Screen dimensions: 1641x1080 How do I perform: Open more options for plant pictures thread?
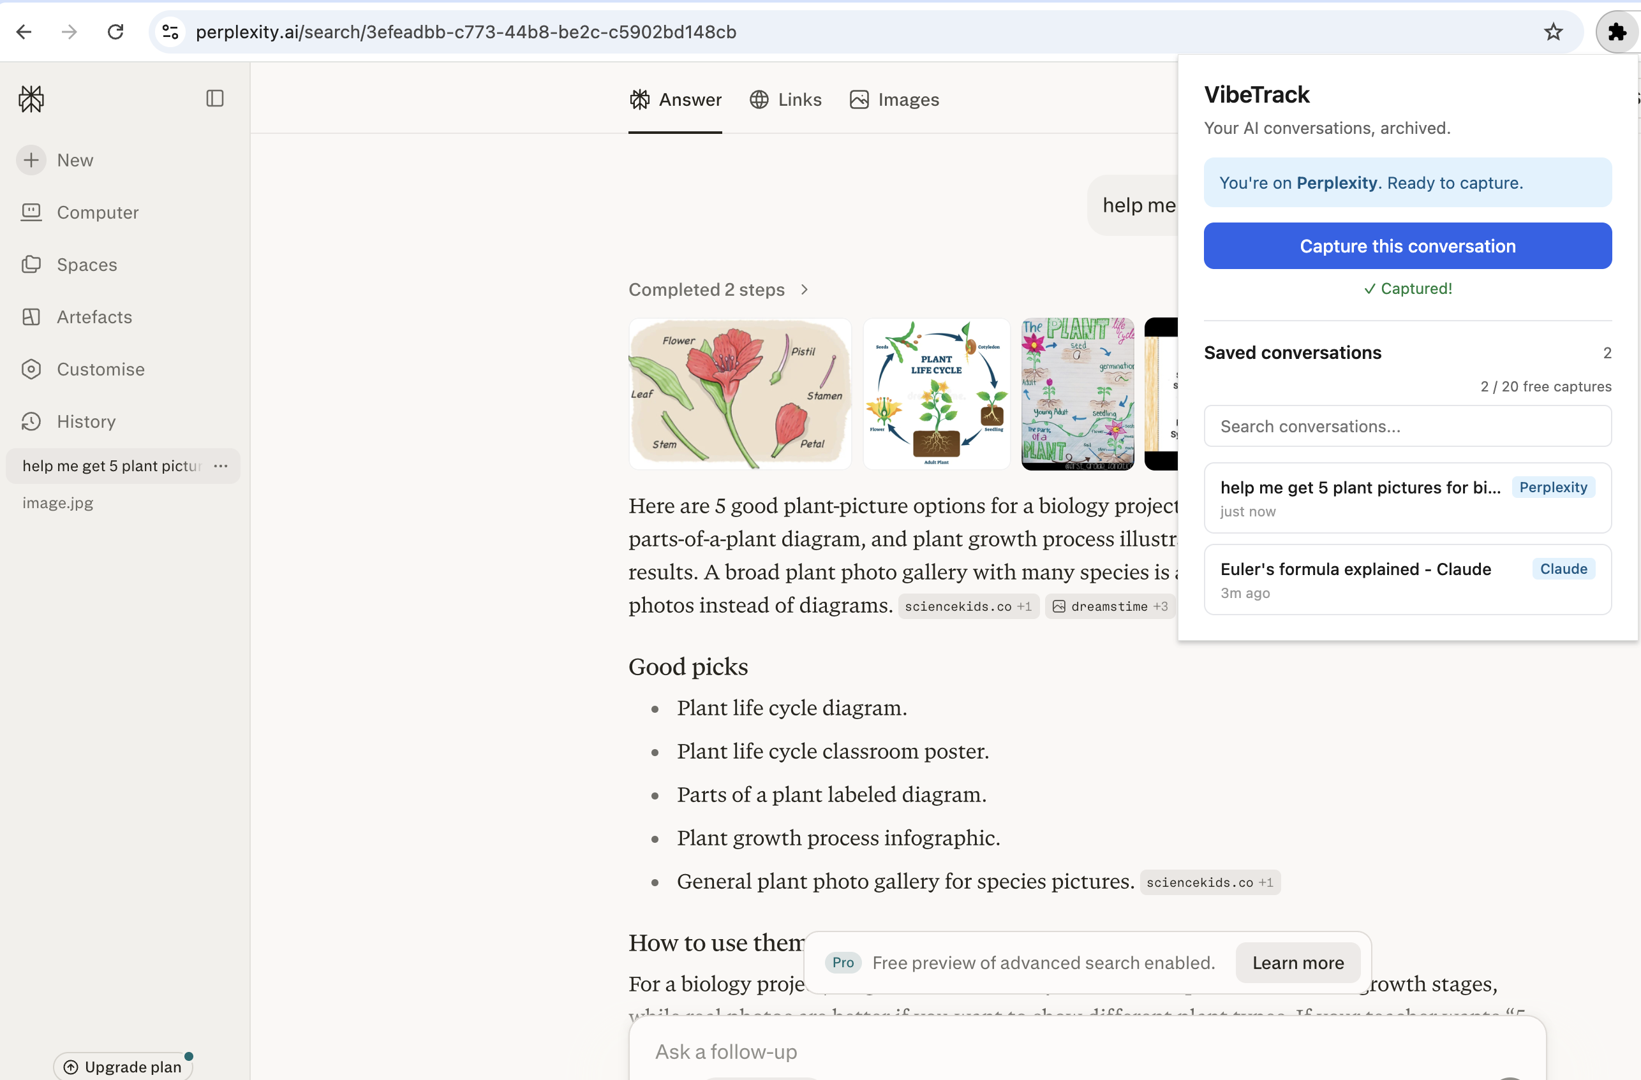point(221,465)
